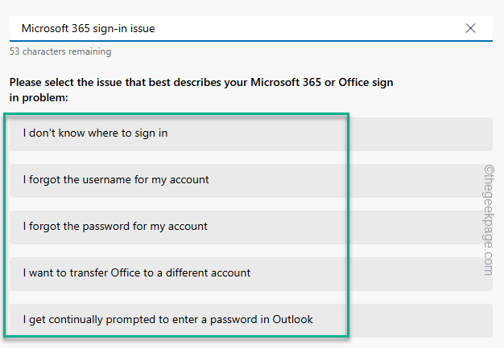
Task: Open the transfer Office to different account option
Action: point(250,274)
